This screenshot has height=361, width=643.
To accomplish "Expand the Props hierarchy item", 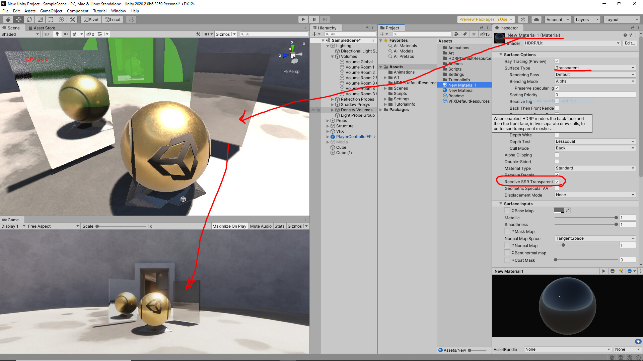I will click(x=328, y=121).
